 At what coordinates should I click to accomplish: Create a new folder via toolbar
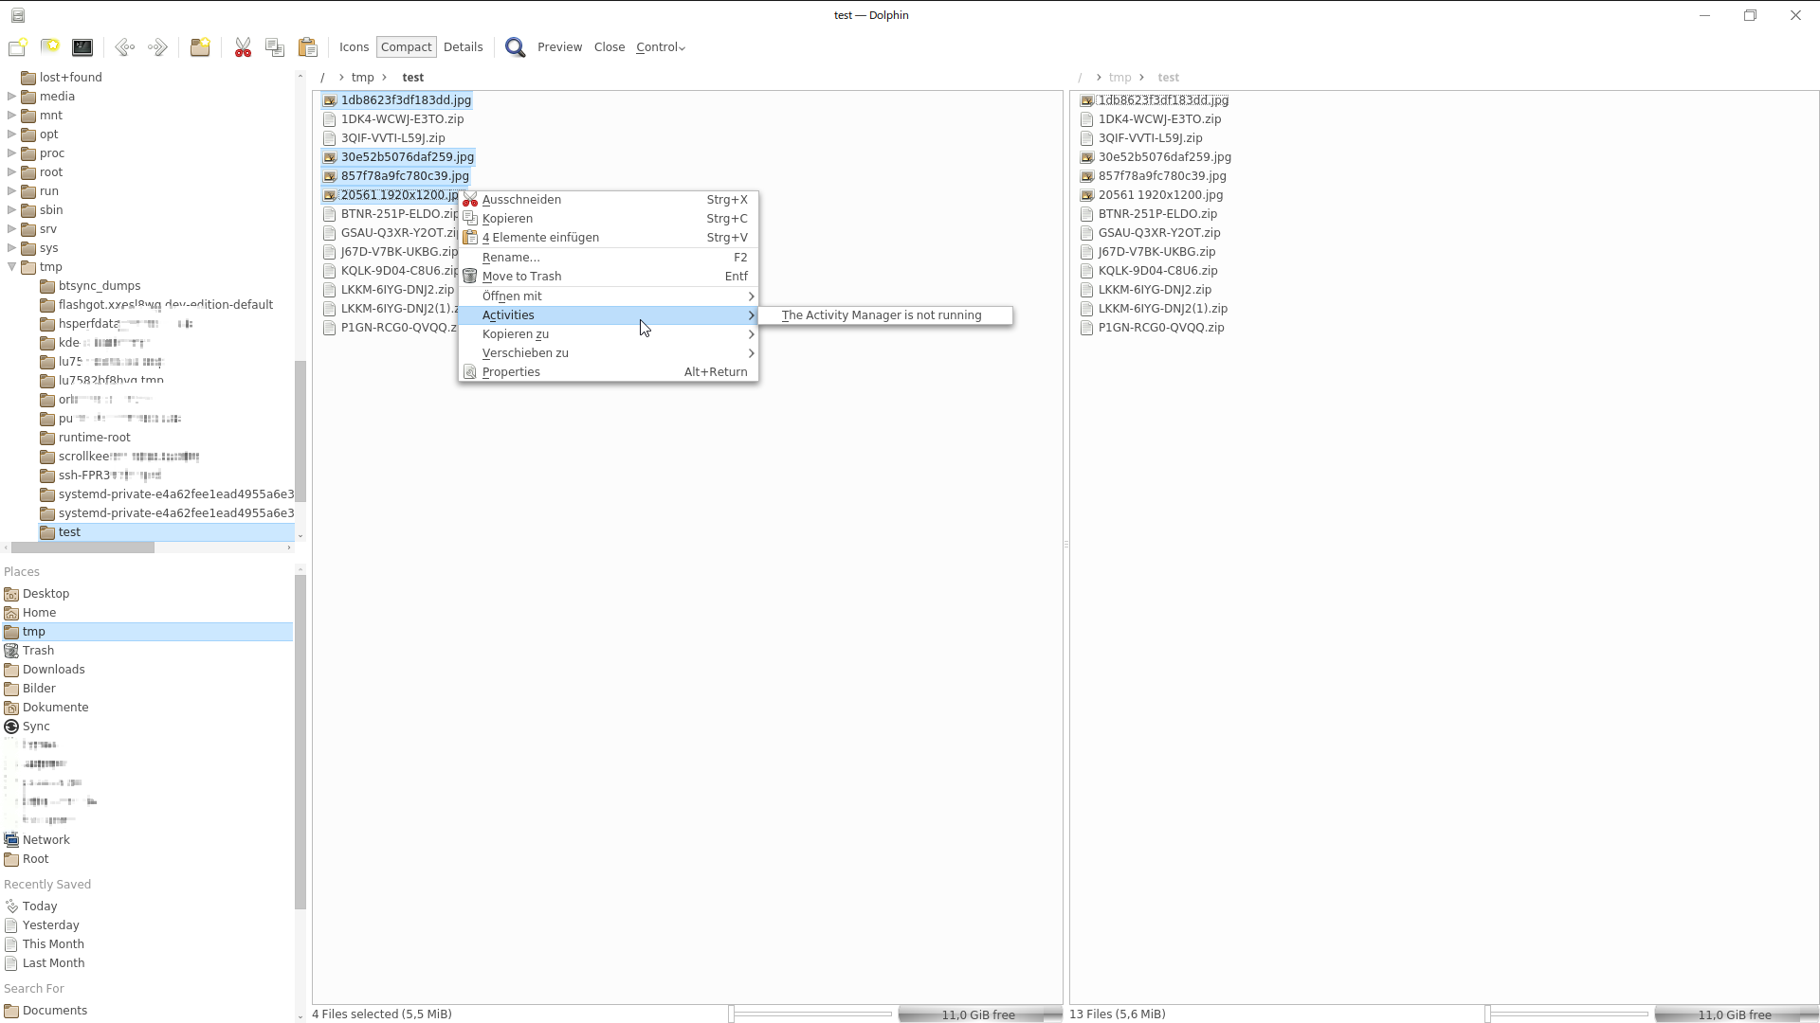point(200,47)
